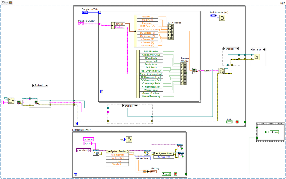Click the u string constant at left

click(x=2, y=103)
